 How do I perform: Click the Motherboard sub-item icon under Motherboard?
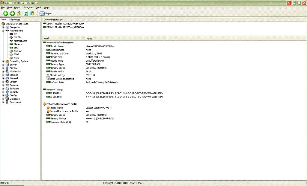(x=11, y=41)
